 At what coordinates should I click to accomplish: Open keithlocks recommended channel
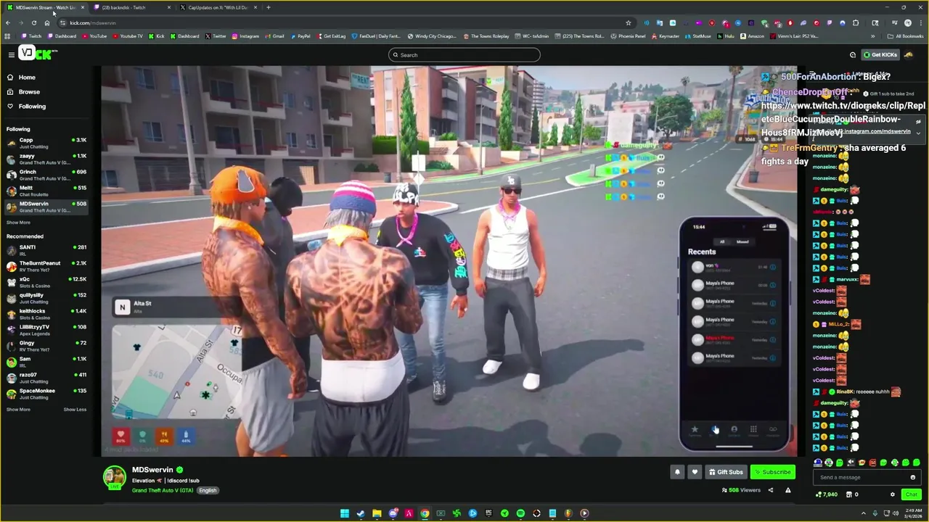coord(46,314)
